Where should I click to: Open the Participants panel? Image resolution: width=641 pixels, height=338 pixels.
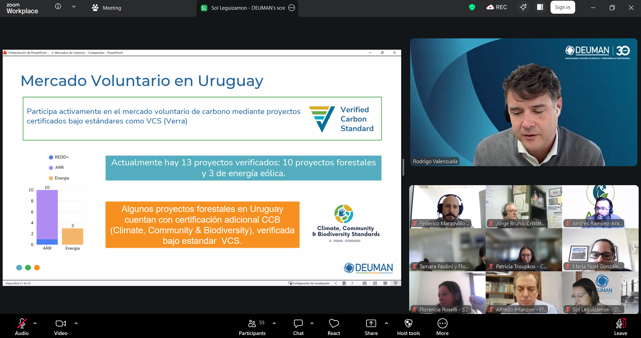click(x=252, y=327)
